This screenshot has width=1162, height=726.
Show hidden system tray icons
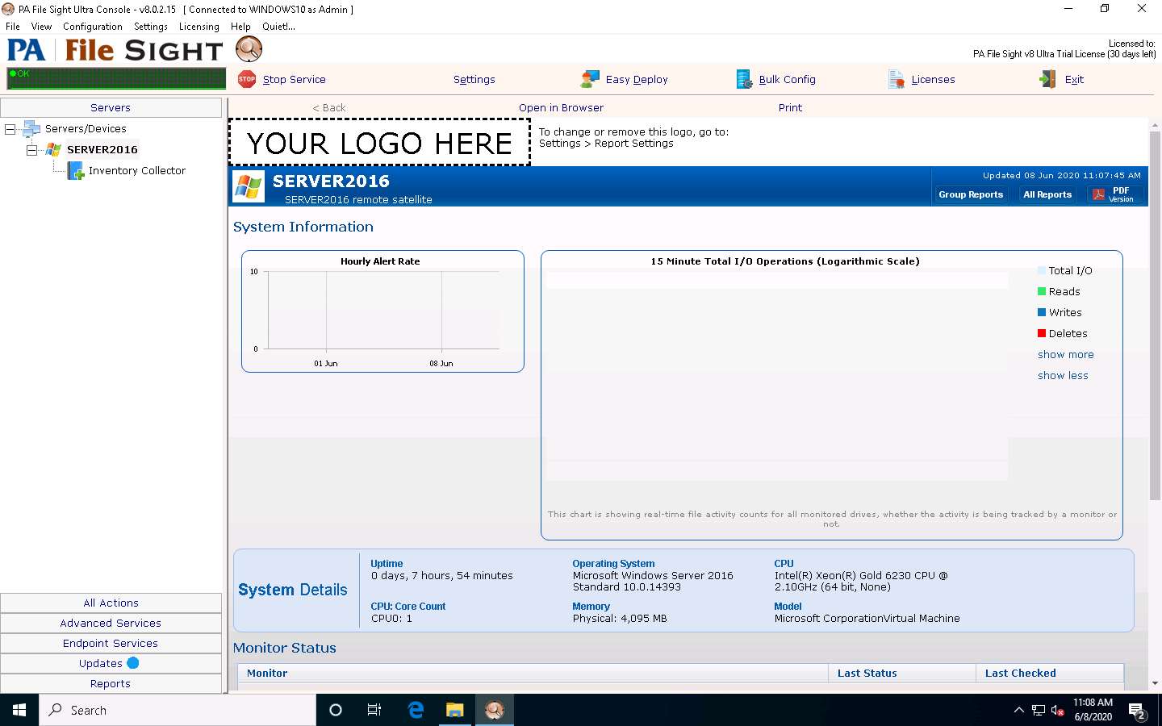pyautogui.click(x=1018, y=711)
